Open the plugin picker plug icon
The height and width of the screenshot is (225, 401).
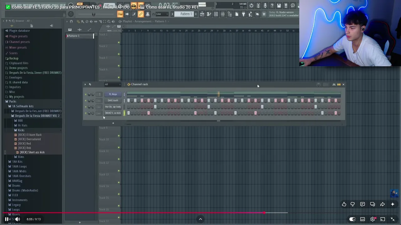(243, 14)
